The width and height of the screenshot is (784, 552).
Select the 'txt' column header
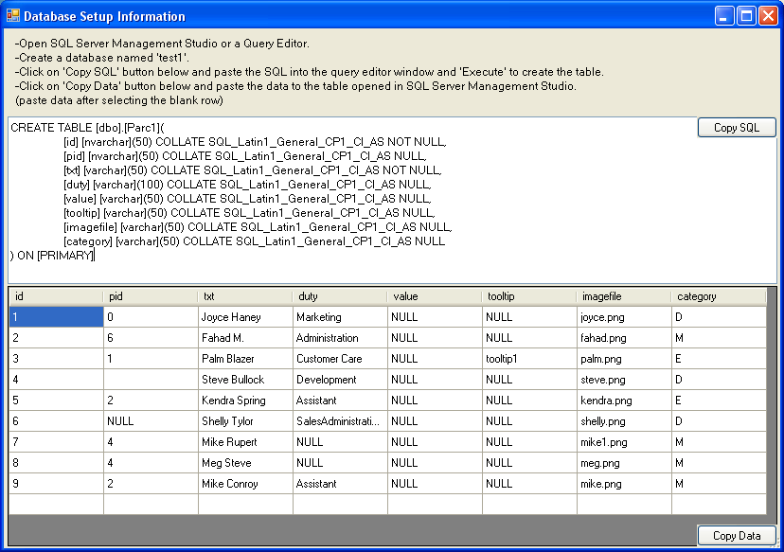[245, 296]
